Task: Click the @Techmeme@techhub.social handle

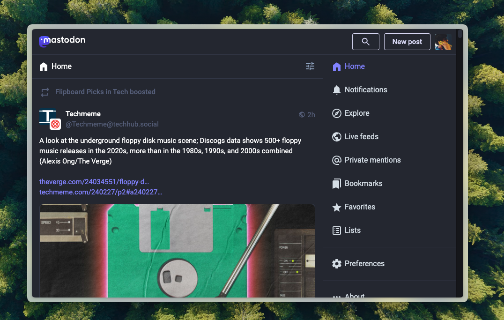Action: click(x=112, y=124)
